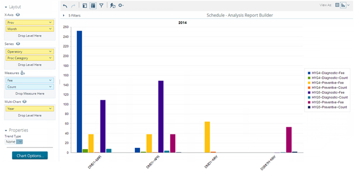Click the lightning auto-refresh icon
The image size is (354, 171).
113,6
